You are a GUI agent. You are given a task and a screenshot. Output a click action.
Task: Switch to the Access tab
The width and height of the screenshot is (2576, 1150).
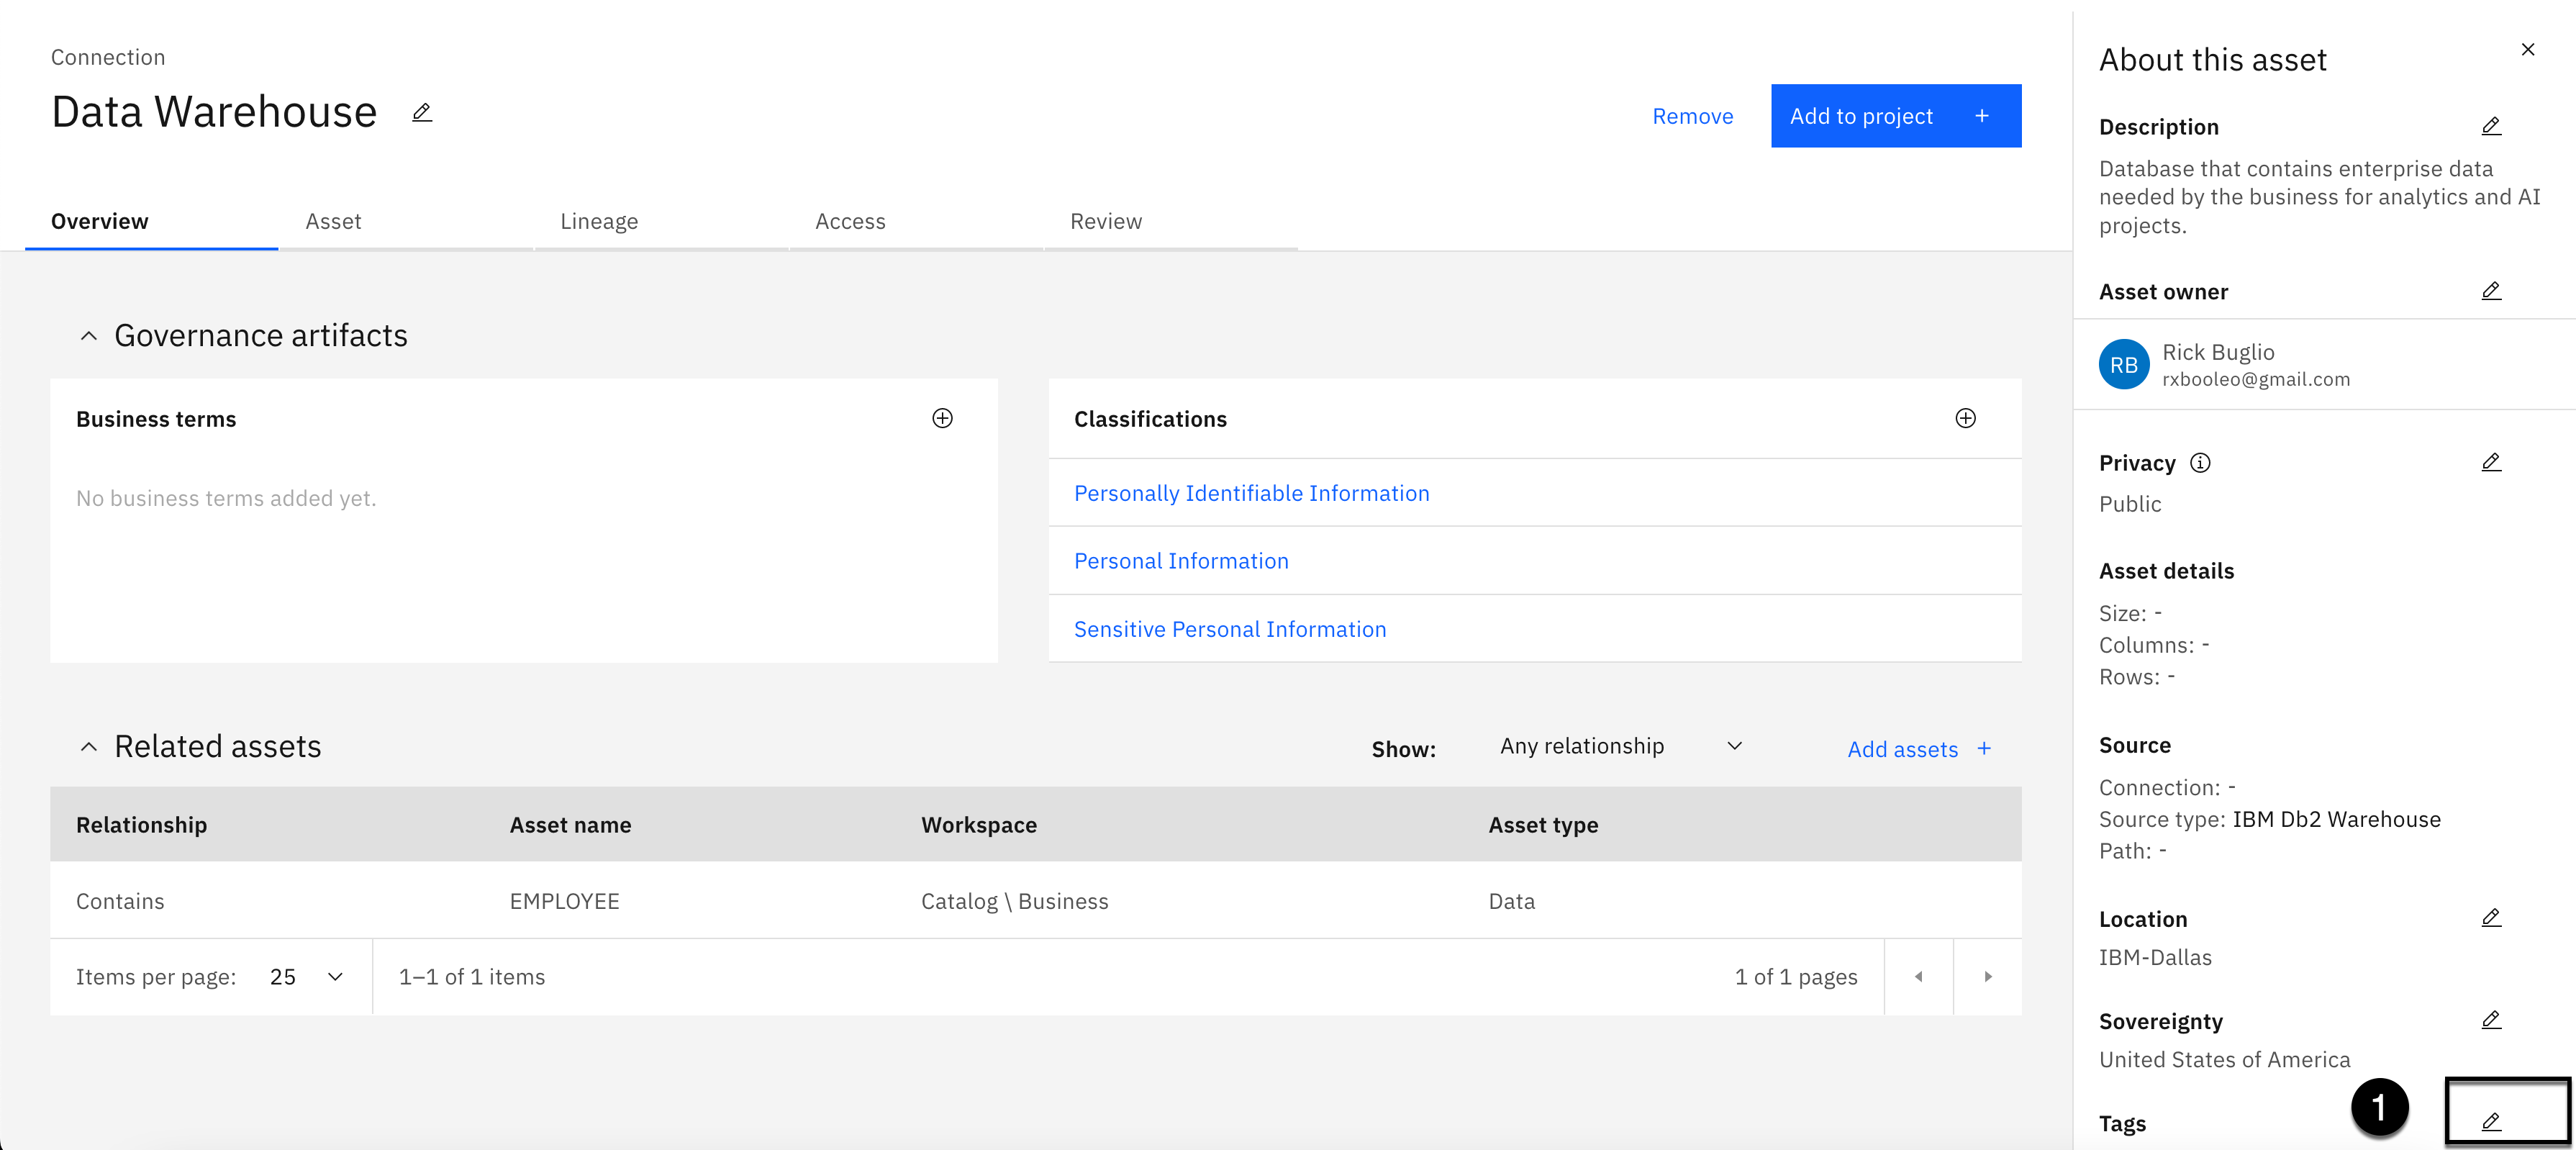(x=850, y=221)
